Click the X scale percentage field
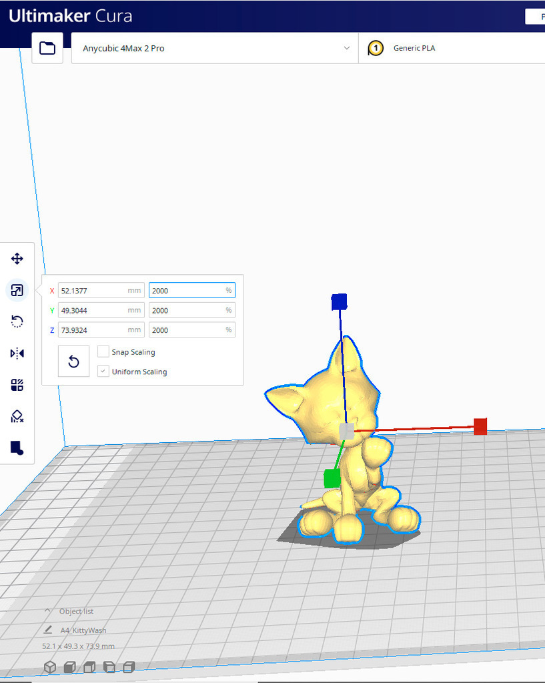Image resolution: width=545 pixels, height=683 pixels. [x=192, y=291]
